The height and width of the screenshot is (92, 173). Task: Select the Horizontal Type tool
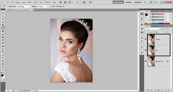(3, 58)
